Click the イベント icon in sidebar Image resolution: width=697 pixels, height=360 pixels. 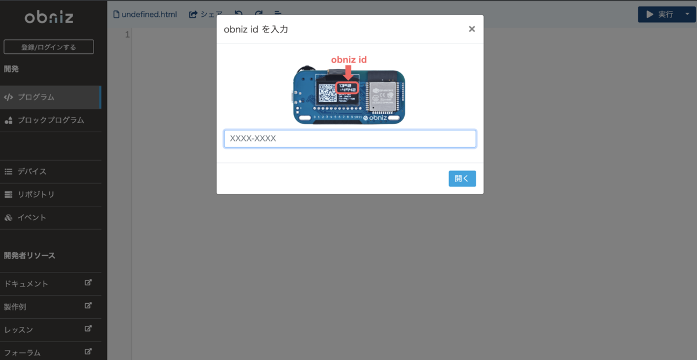(8, 217)
